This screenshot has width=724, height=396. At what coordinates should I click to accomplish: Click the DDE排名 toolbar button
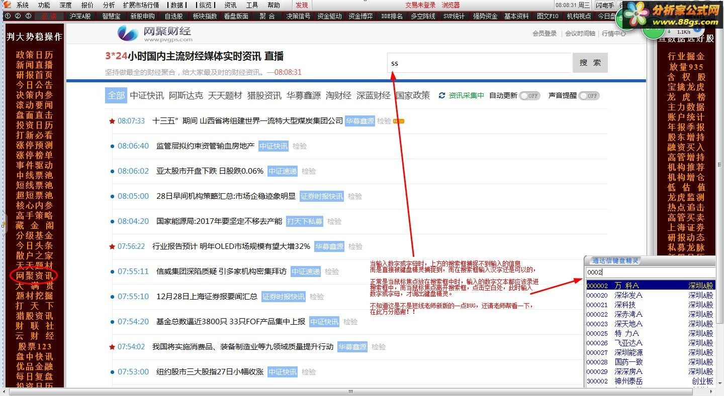coord(392,16)
